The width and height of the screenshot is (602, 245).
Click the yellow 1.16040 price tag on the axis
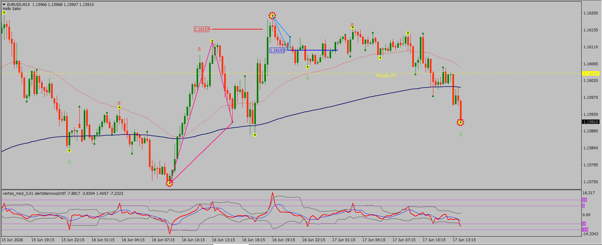[x=590, y=73]
